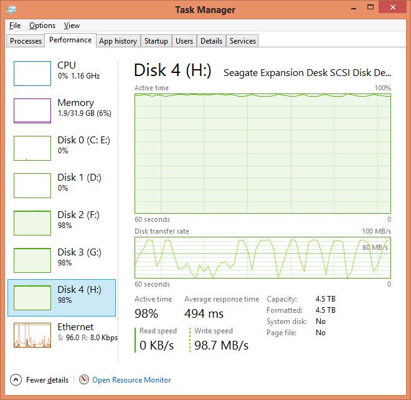Viewport: 411px width, 400px height.
Task: Select the Disk 1 (D:) graph thumbnail
Action: [x=32, y=186]
